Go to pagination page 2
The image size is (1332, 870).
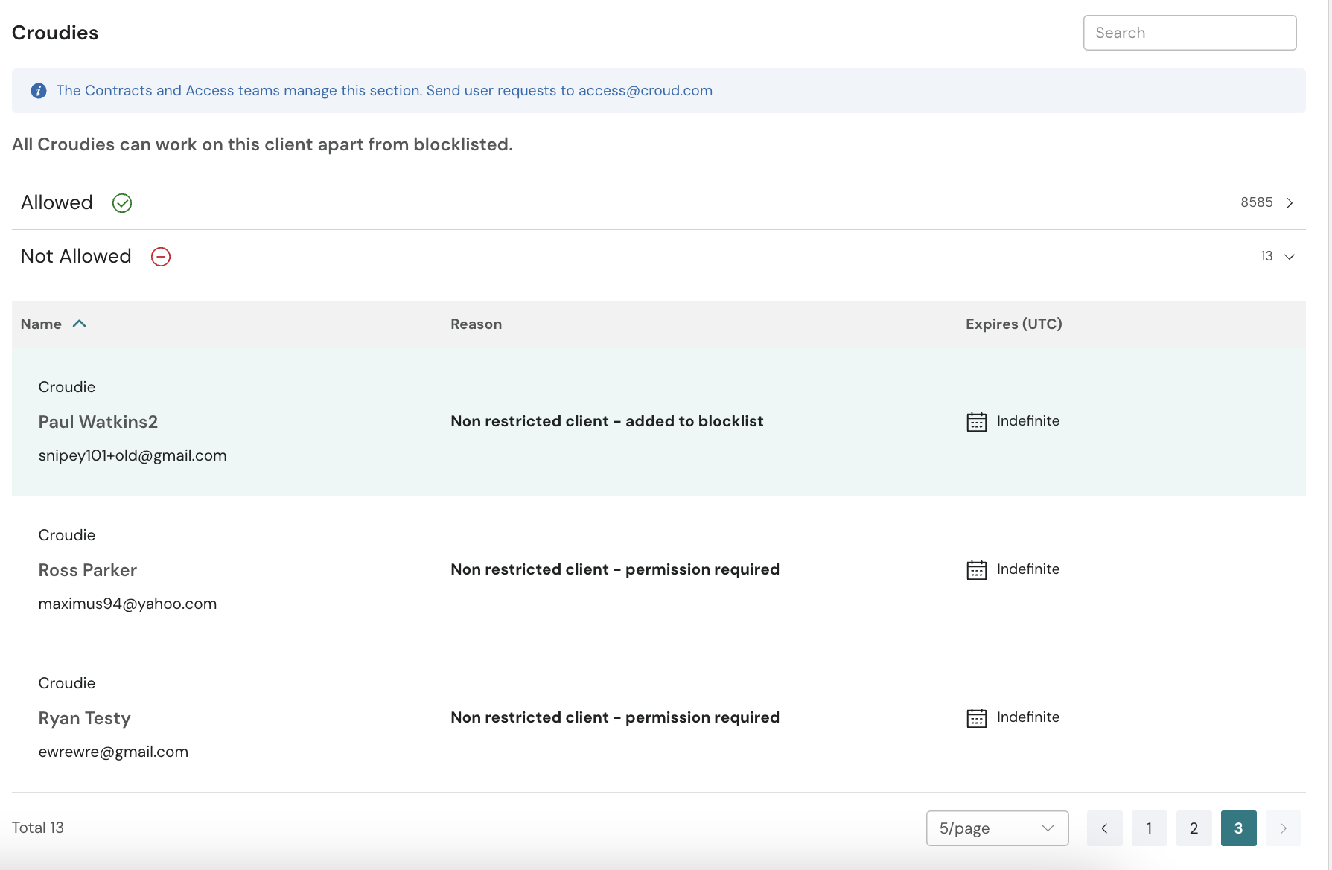1194,828
